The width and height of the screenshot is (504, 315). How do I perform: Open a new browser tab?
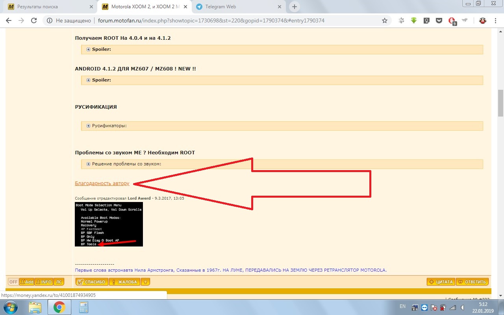[x=294, y=7]
